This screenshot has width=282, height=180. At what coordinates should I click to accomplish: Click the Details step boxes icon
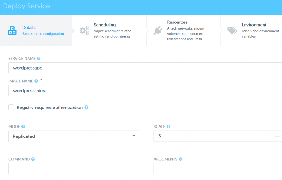(12, 30)
